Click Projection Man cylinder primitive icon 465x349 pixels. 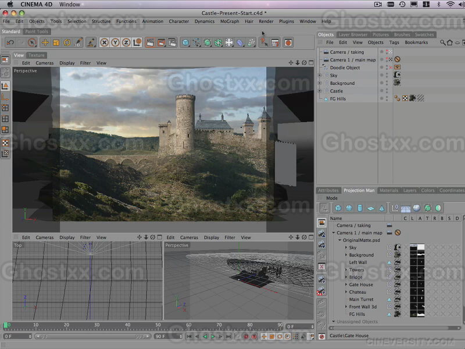click(360, 208)
